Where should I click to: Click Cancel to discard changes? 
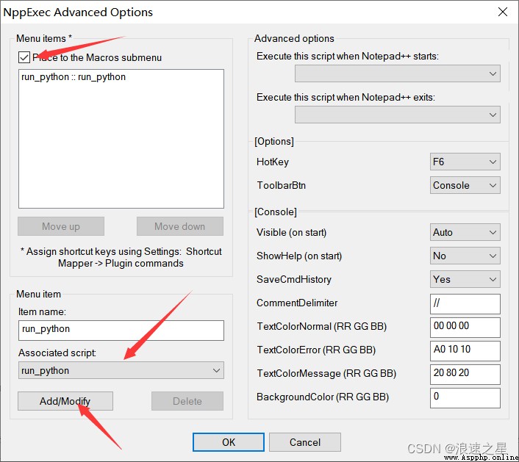[x=305, y=442]
